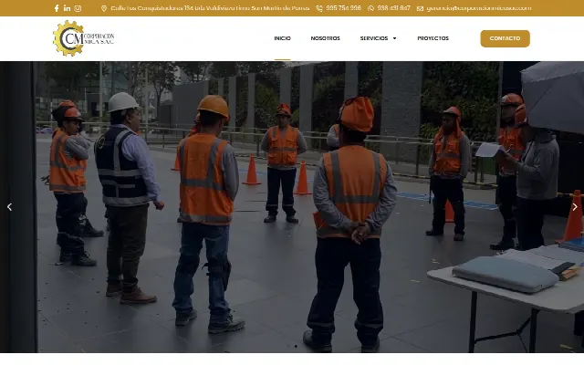Click the email address in the top bar
This screenshot has width=584, height=365.
(x=479, y=8)
